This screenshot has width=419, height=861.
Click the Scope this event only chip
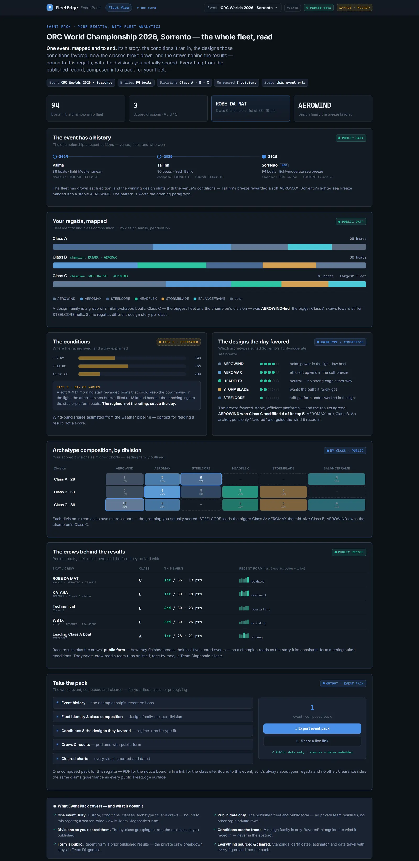[285, 83]
